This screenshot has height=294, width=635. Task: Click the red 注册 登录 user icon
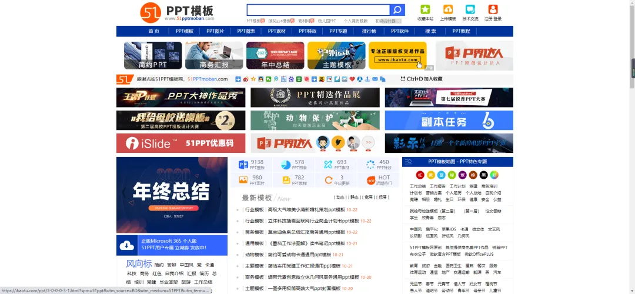tap(493, 9)
